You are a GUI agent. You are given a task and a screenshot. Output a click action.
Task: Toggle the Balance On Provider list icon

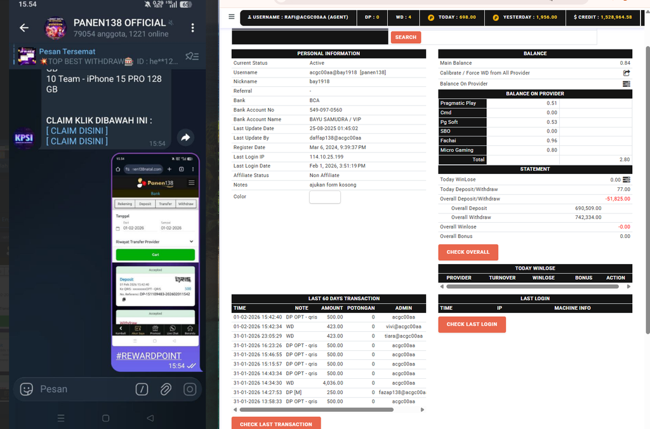point(627,84)
